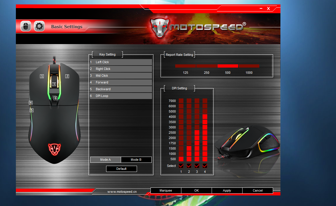
Task: Switch to Mode A tab
Action: [106, 160]
